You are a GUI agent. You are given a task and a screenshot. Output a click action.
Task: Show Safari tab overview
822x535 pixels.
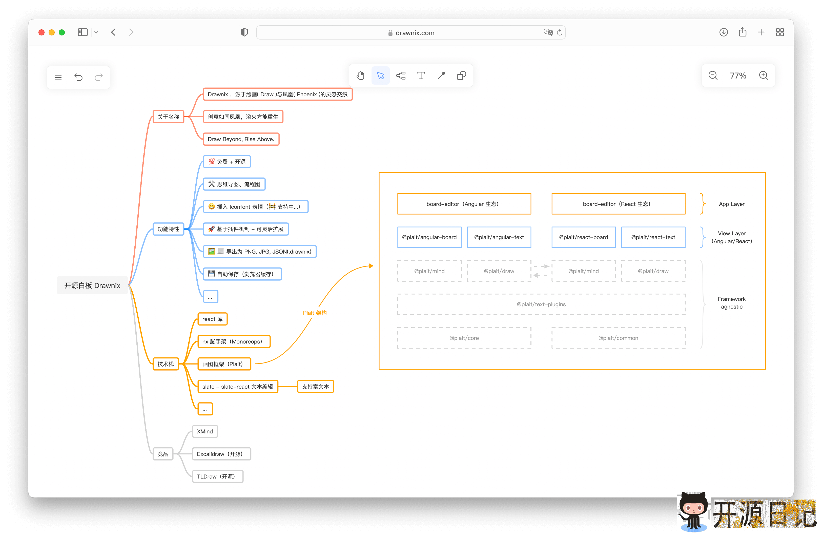click(780, 32)
